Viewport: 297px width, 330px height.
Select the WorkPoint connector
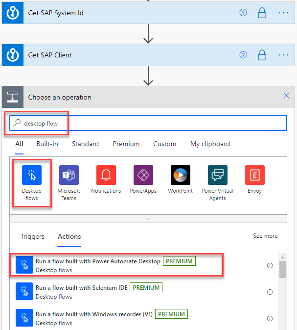(x=181, y=179)
